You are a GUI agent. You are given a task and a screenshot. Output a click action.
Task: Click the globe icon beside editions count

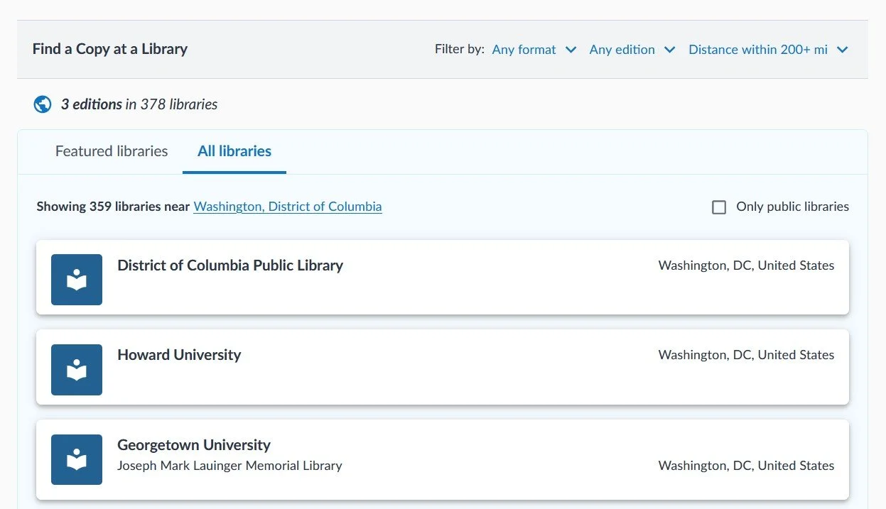(43, 104)
